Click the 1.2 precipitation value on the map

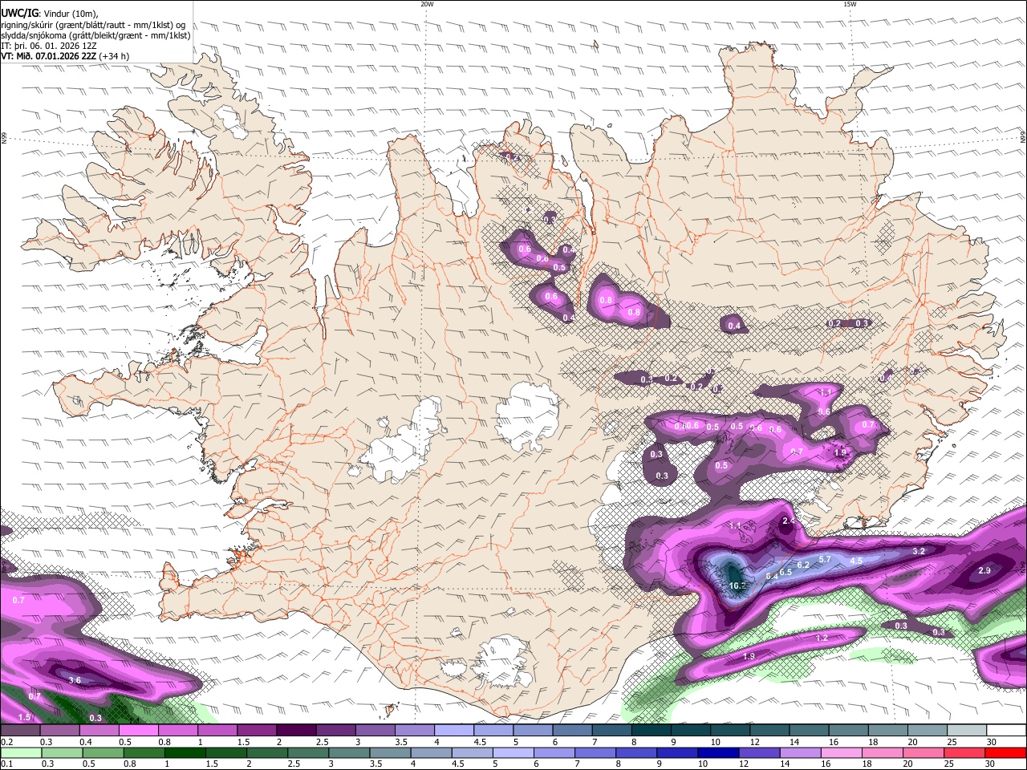click(x=822, y=638)
